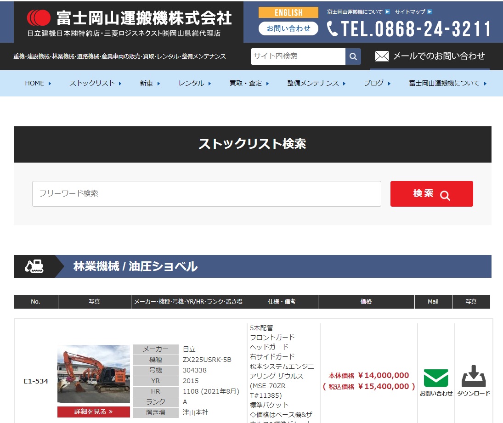The image size is (503, 423).
Task: Open the 整備メンテナンス menu
Action: coord(316,84)
